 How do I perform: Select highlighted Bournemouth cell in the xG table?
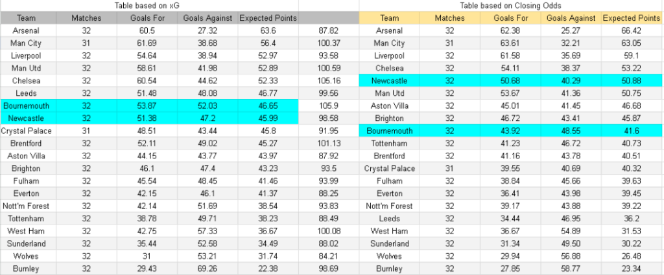pyautogui.click(x=27, y=105)
